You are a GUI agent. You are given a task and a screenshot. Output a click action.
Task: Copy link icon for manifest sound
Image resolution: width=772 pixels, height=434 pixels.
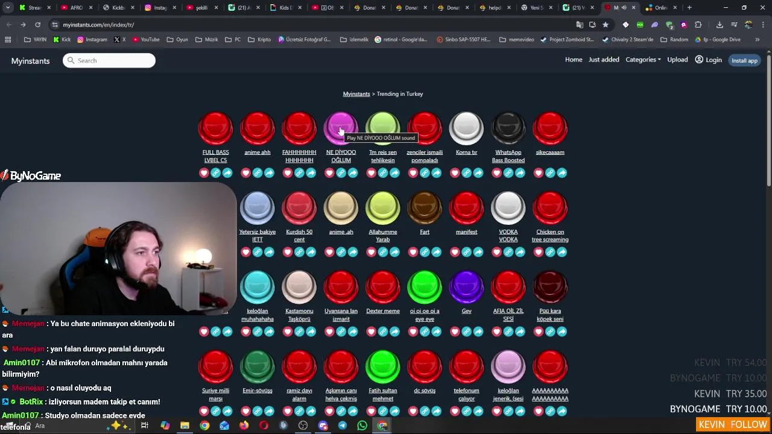tap(466, 252)
